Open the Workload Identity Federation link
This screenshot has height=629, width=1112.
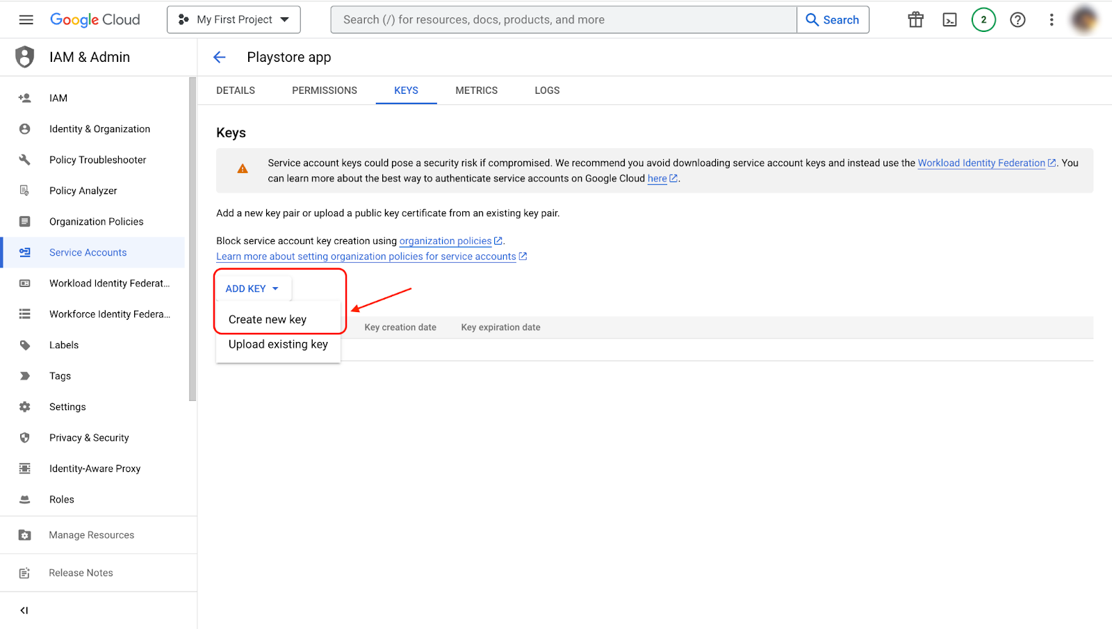click(x=981, y=163)
